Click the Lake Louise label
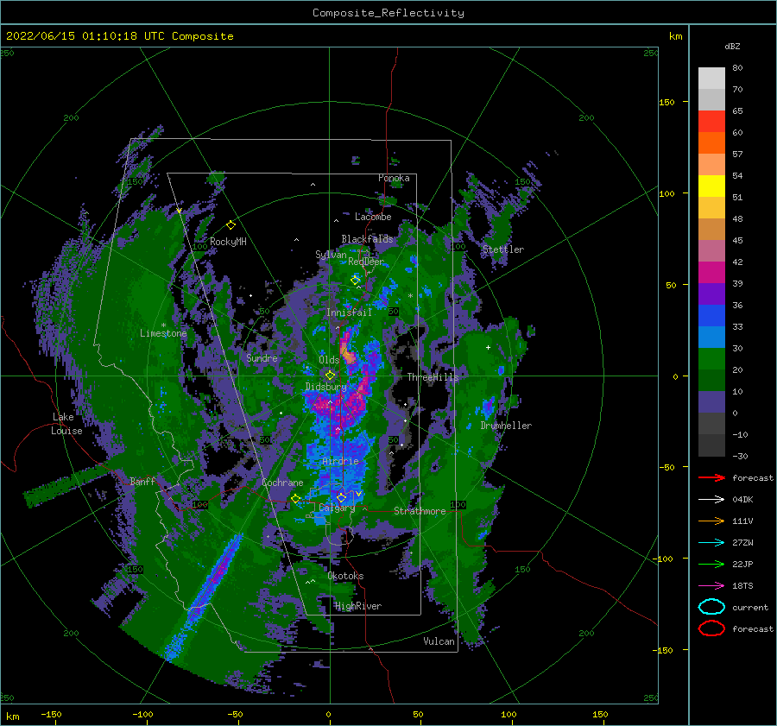777x726 pixels. 66,424
